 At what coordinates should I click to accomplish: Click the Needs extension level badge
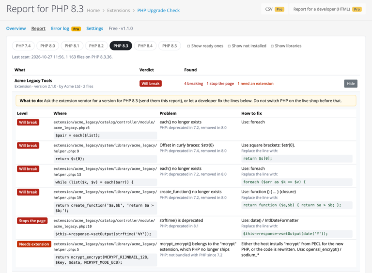34,244
